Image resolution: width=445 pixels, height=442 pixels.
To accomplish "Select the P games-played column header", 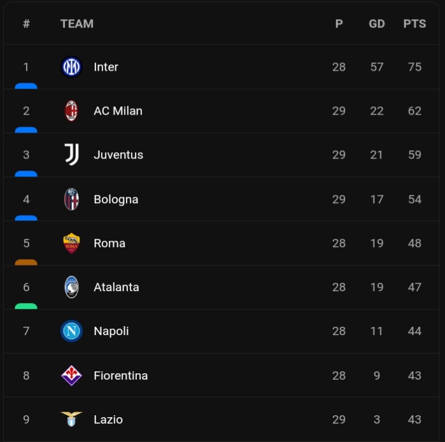I will (x=339, y=24).
